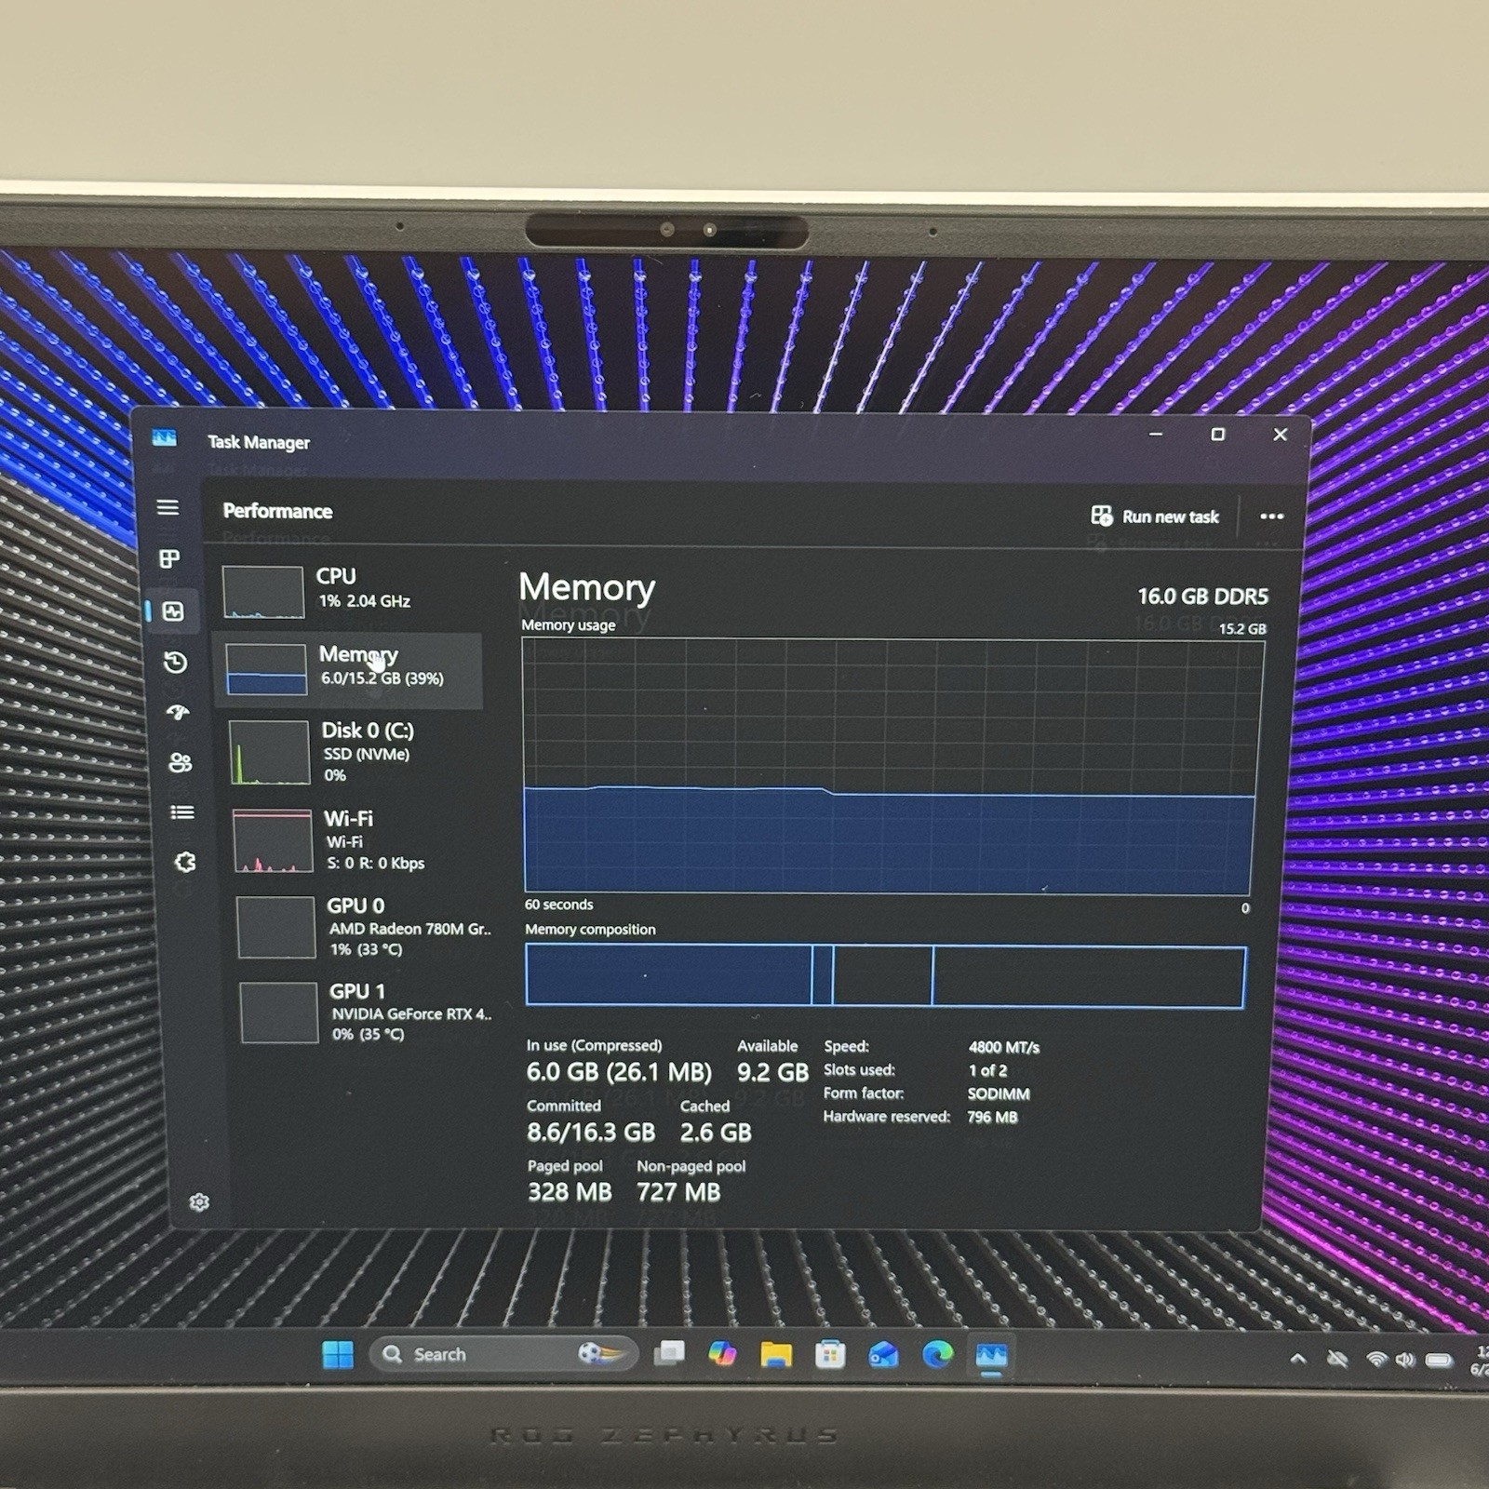Open the Startup apps page icon
Viewport: 1489px width, 1489px height.
pos(178,713)
